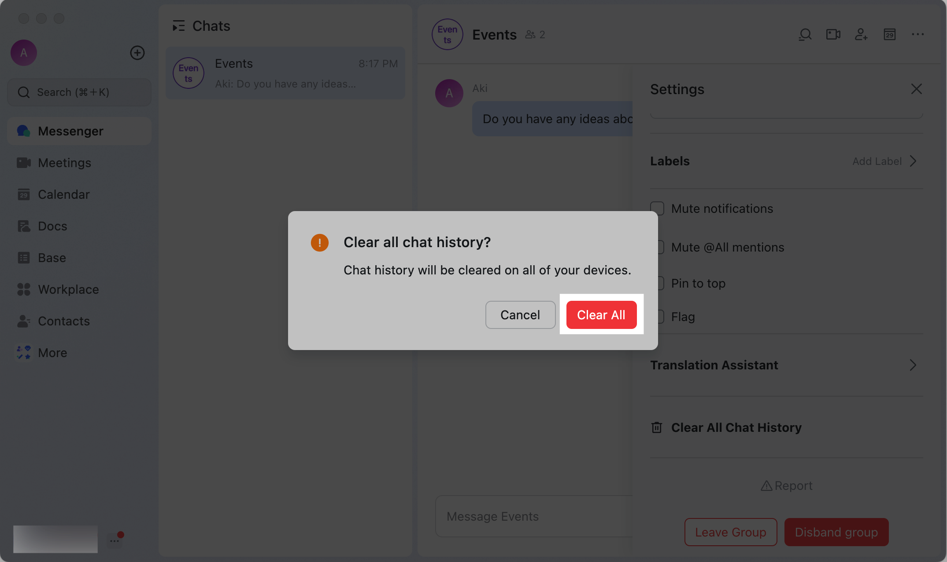Open the in-chat search magnifier
Viewport: 947px width, 562px height.
(x=805, y=34)
